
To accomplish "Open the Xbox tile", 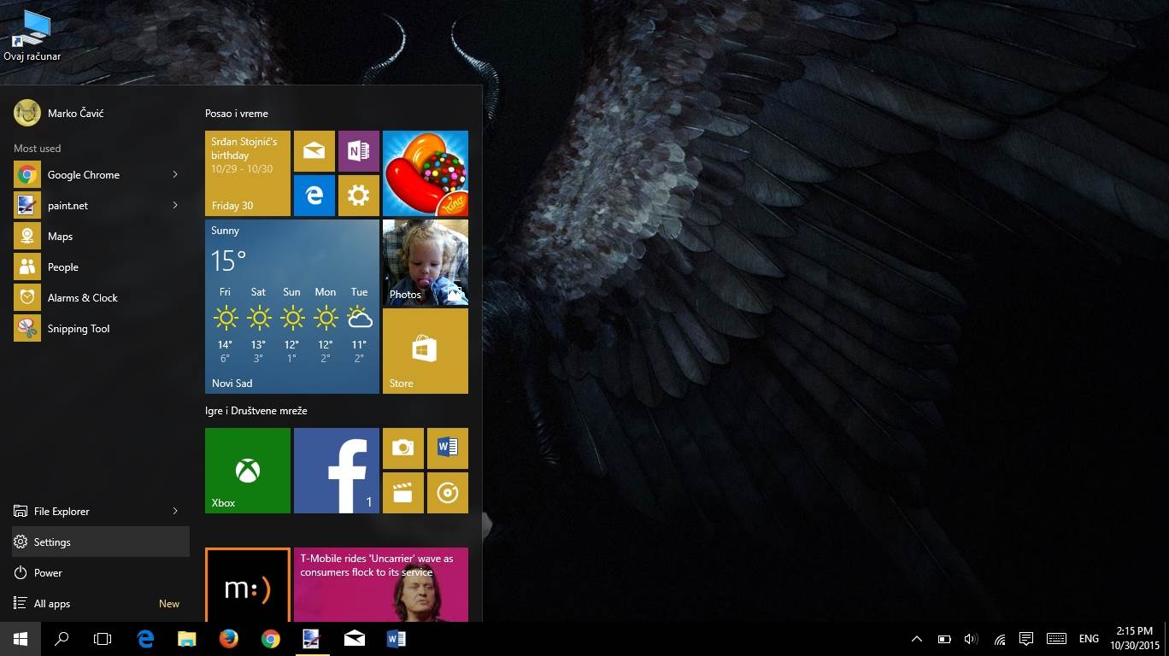I will (x=247, y=471).
